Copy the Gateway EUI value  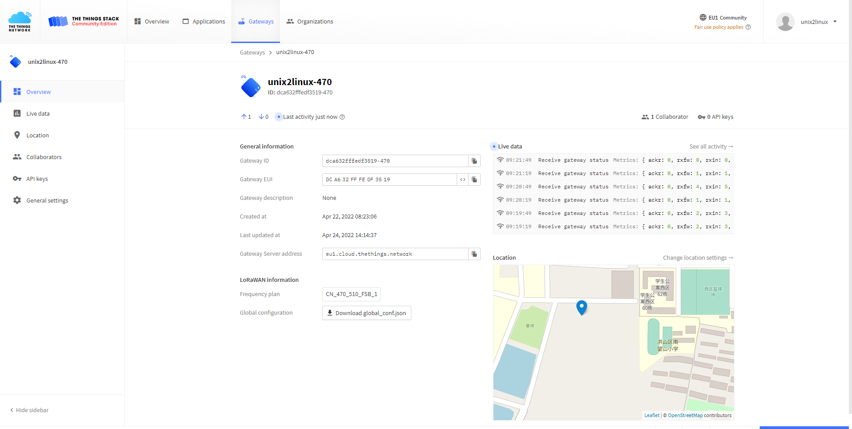pos(474,179)
